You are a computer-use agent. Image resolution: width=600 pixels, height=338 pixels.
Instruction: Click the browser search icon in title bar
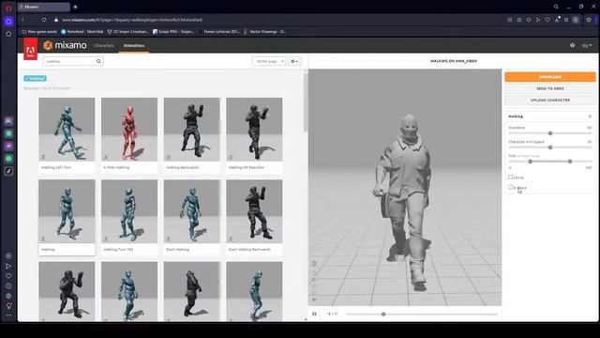point(556,7)
